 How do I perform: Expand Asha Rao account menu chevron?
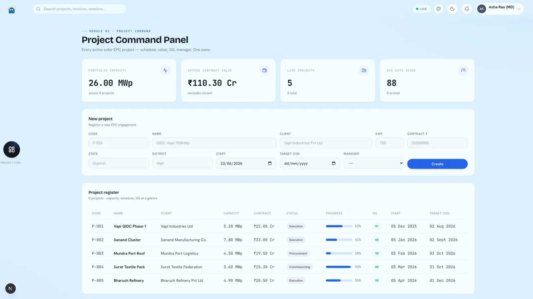[x=519, y=9]
